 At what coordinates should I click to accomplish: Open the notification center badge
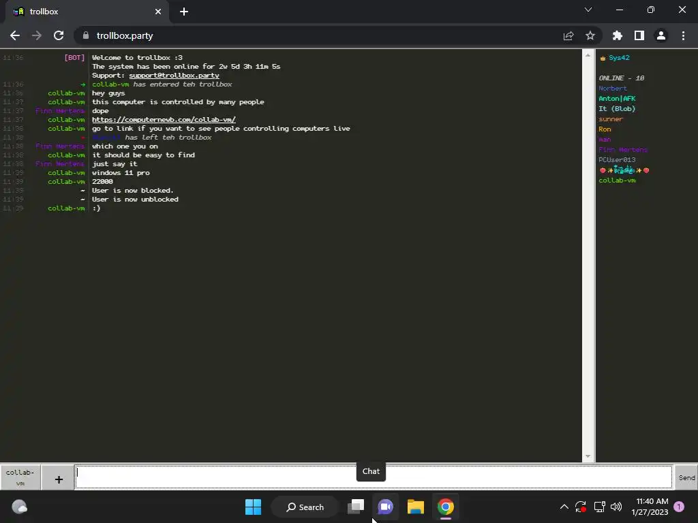tap(679, 507)
